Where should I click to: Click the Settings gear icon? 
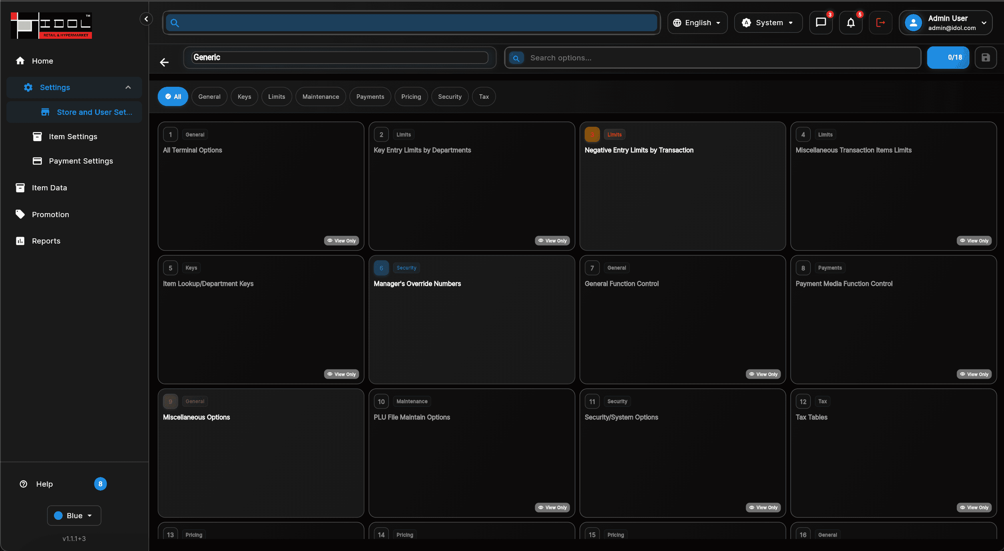click(28, 87)
